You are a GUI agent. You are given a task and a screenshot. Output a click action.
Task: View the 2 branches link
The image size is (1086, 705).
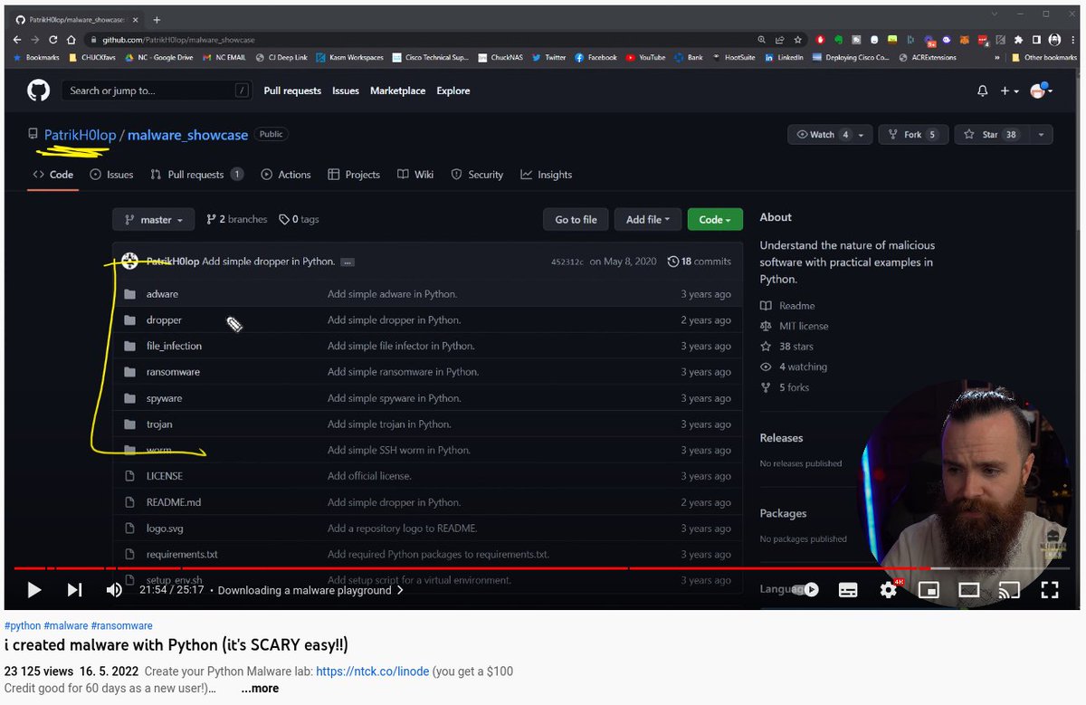pos(237,219)
